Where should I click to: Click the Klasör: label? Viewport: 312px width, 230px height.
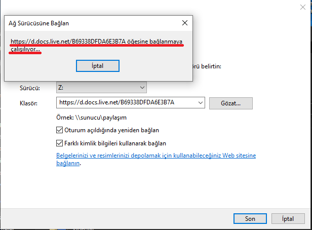click(x=29, y=103)
